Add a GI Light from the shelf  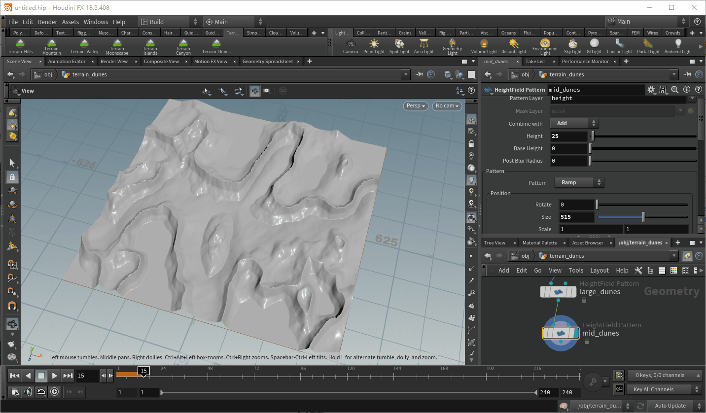click(x=594, y=47)
